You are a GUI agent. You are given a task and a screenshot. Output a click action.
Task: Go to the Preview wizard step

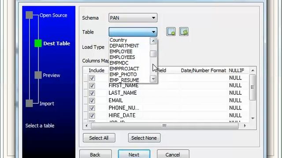click(x=52, y=75)
